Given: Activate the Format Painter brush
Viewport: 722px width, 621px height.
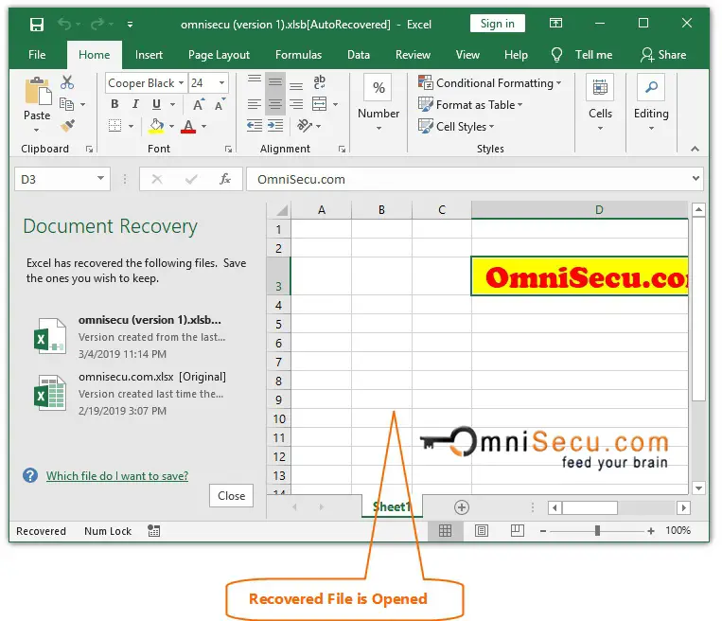Looking at the screenshot, I should (68, 125).
